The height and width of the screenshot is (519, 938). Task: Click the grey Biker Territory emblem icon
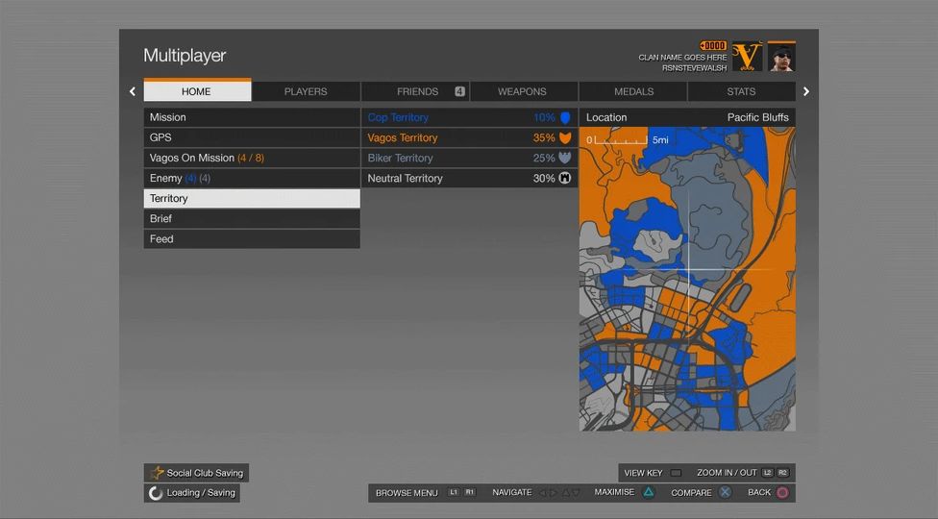pyautogui.click(x=565, y=158)
